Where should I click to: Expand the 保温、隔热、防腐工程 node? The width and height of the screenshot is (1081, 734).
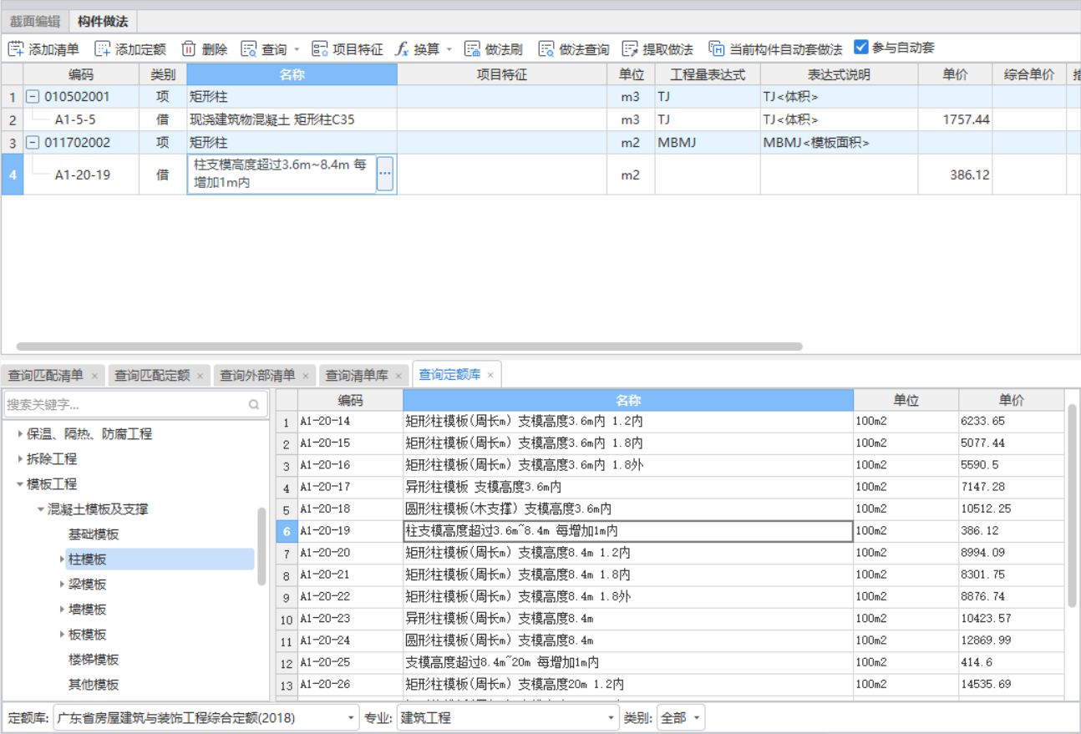click(x=21, y=434)
